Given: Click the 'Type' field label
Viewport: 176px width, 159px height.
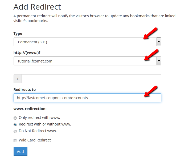Looking at the screenshot, I should coord(18,34).
